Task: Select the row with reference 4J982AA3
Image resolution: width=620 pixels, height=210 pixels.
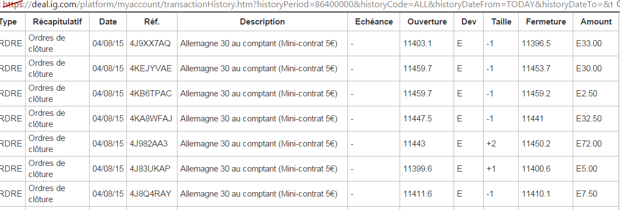Action: 310,144
